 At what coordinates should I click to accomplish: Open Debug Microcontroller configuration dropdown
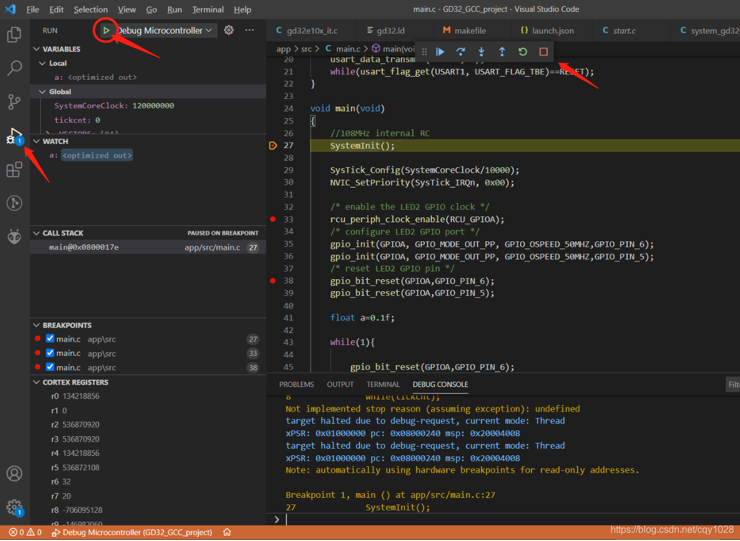[165, 30]
